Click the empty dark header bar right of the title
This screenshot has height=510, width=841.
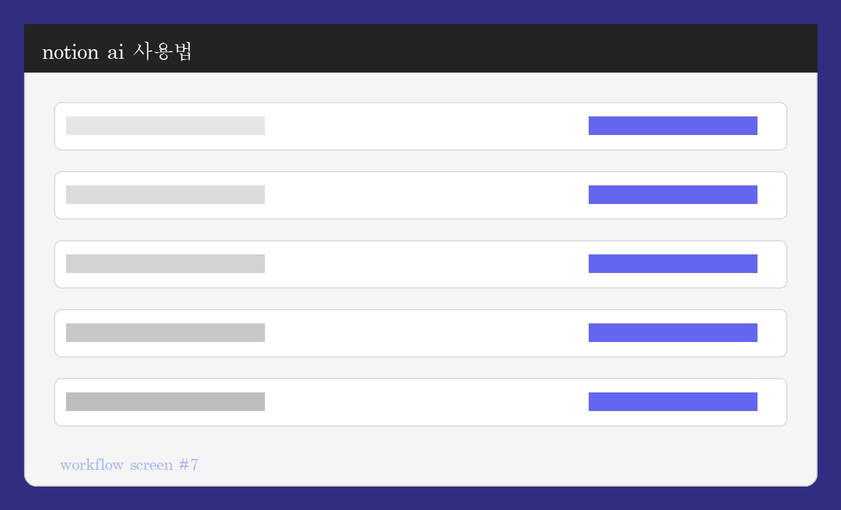point(511,49)
